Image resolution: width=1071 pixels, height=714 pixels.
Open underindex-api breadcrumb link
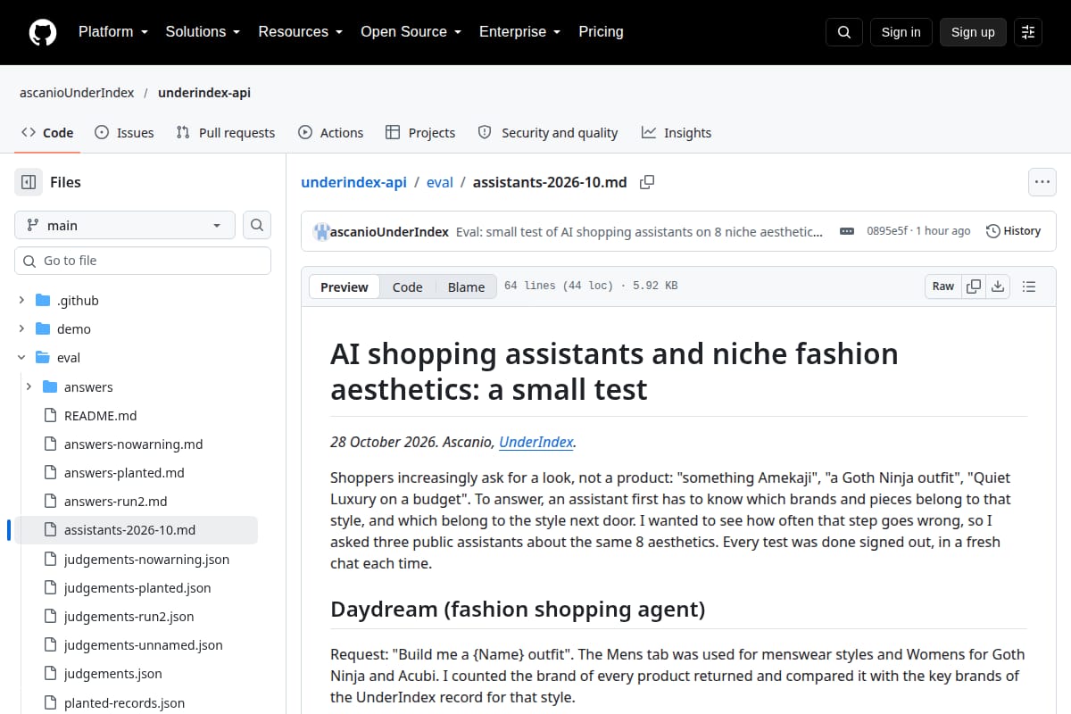coord(353,182)
